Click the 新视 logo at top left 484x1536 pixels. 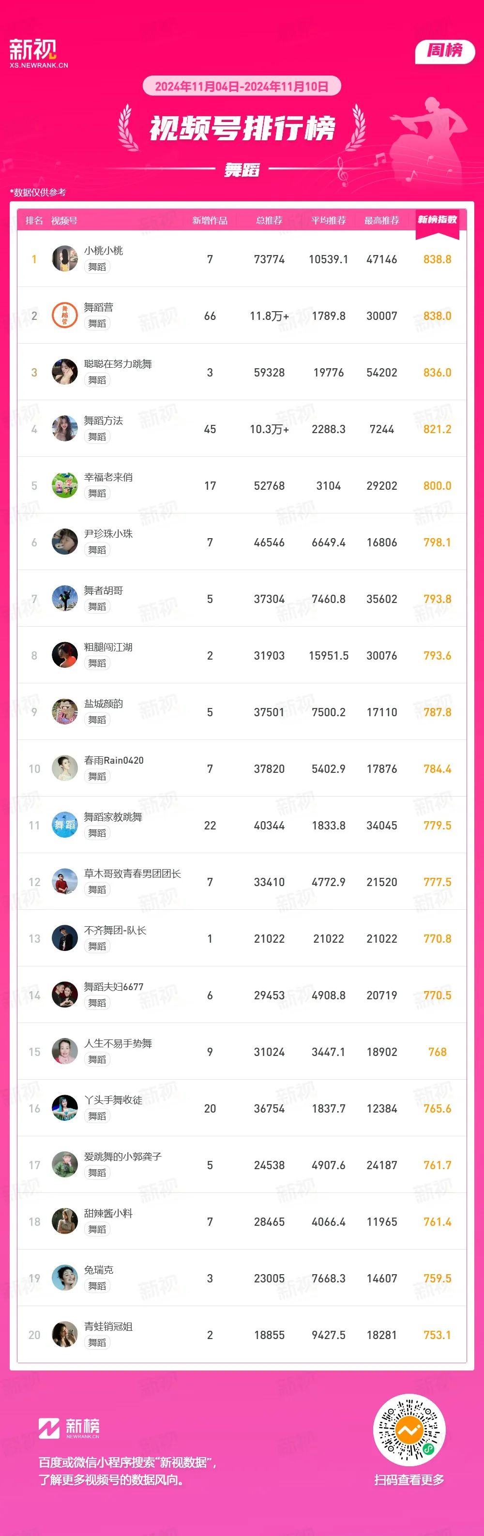[x=38, y=54]
